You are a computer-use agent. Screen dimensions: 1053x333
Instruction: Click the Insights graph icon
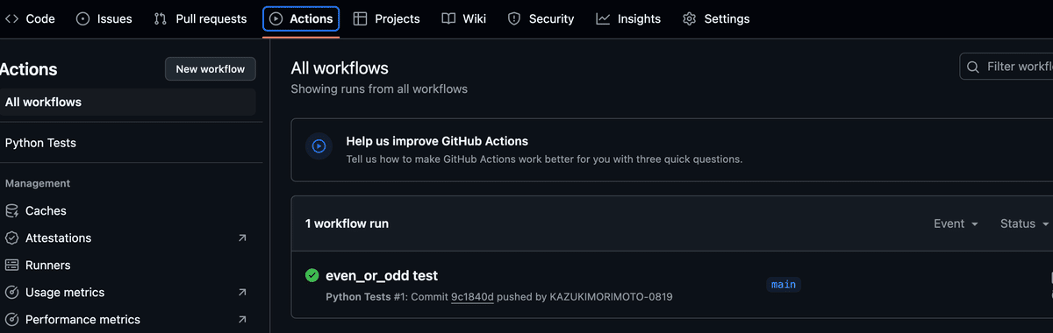point(603,18)
